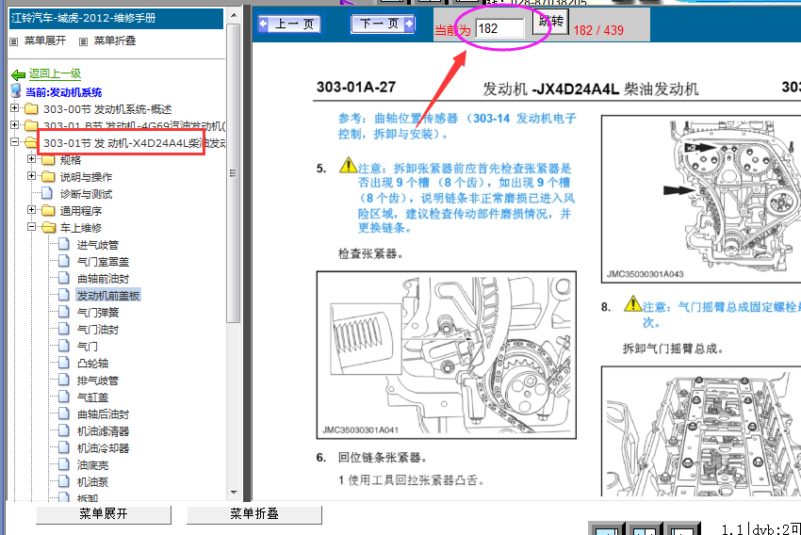Select 303-01节 发动机-X4D24A4L tree label

pos(135,143)
